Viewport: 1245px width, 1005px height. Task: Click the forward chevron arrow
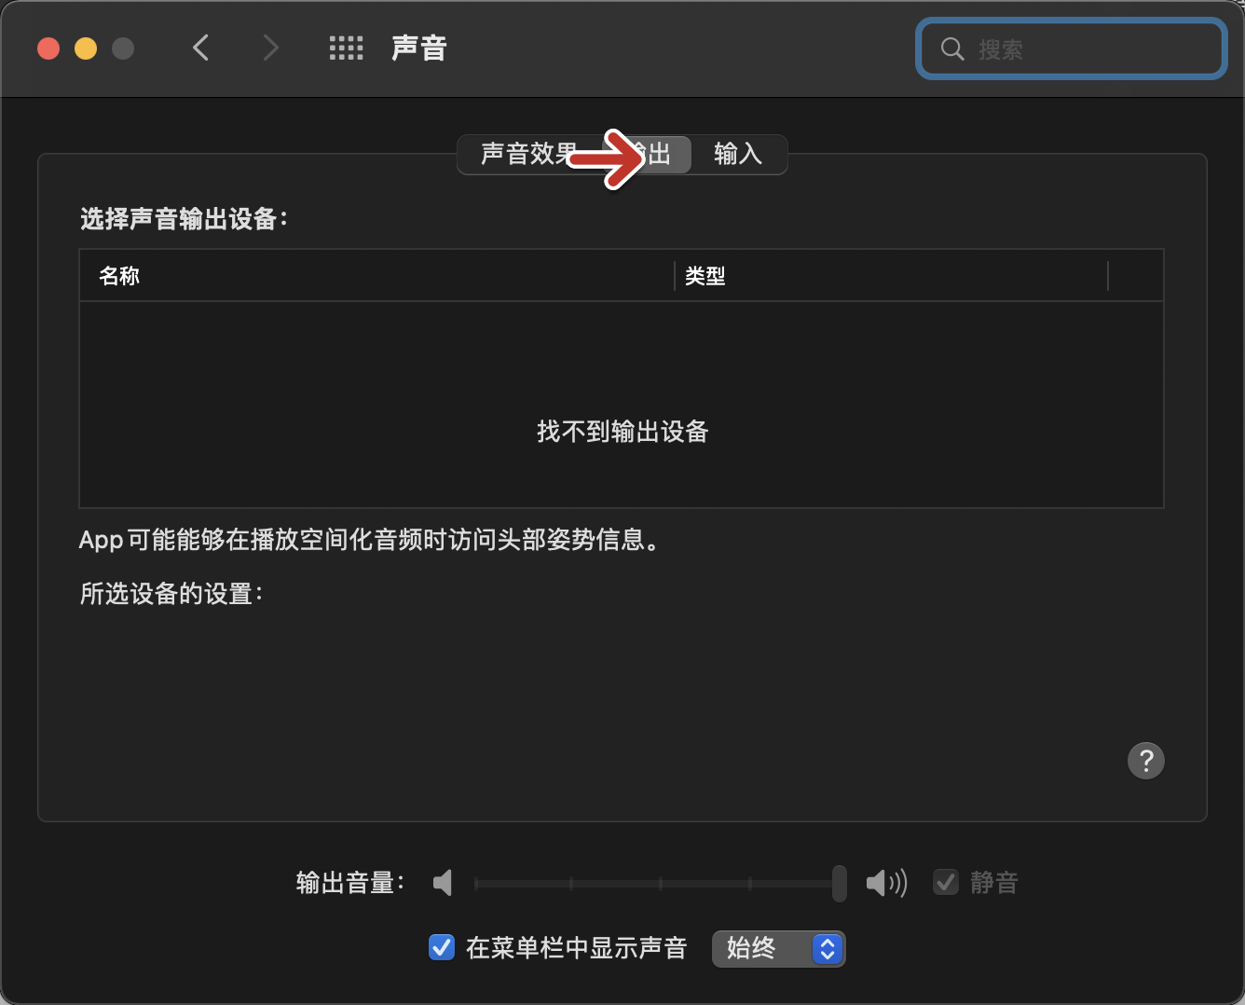pos(270,48)
